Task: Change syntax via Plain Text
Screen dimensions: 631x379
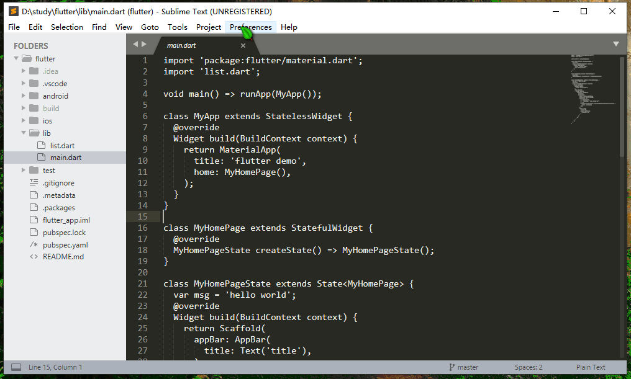Action: click(x=591, y=367)
